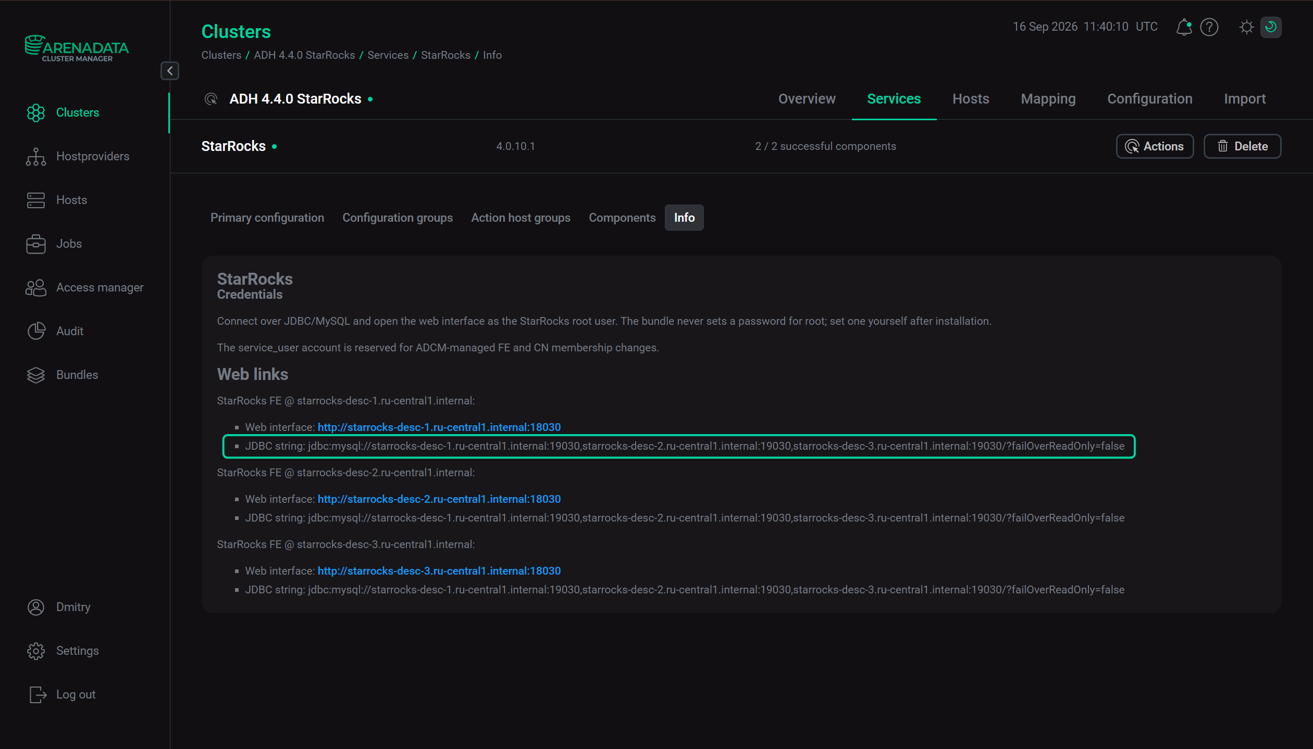1313x749 pixels.
Task: Switch to light theme with sun icon
Action: pos(1246,27)
